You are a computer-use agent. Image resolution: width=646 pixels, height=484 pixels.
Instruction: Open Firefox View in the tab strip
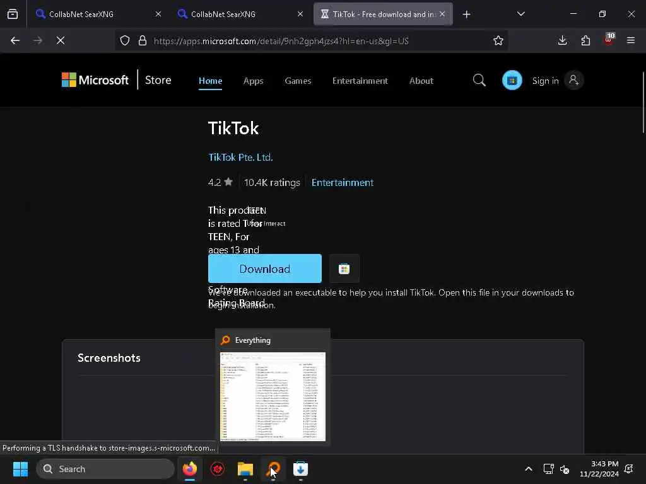pos(13,14)
